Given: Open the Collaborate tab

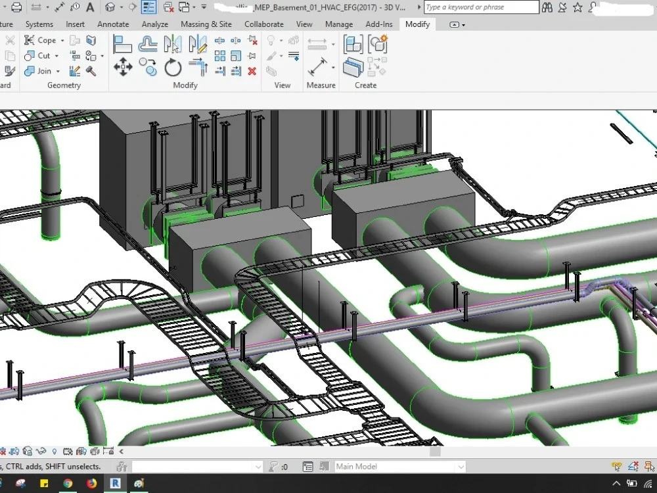Looking at the screenshot, I should [264, 24].
